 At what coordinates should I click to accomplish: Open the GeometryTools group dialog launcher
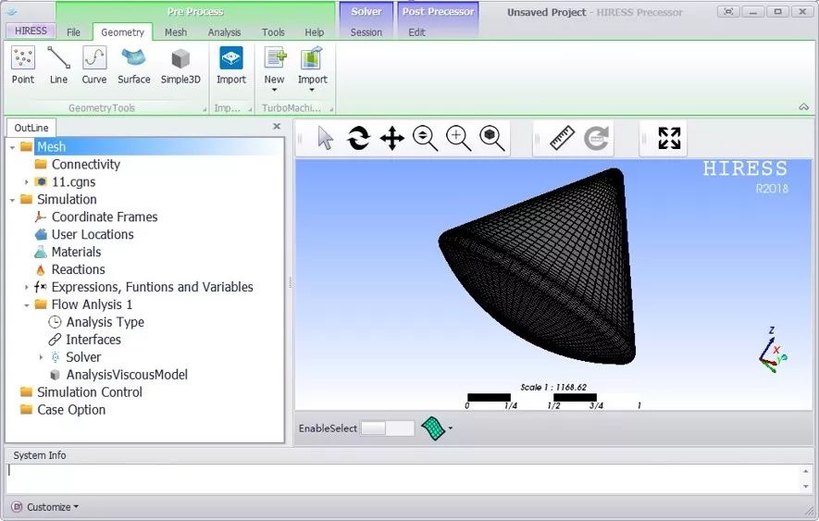205,109
